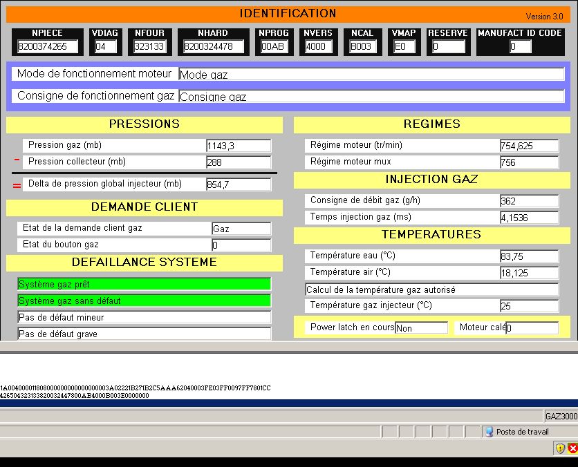Viewport: 578px width, 467px height.
Task: Click the red X alert tray icon
Action: [x=572, y=448]
